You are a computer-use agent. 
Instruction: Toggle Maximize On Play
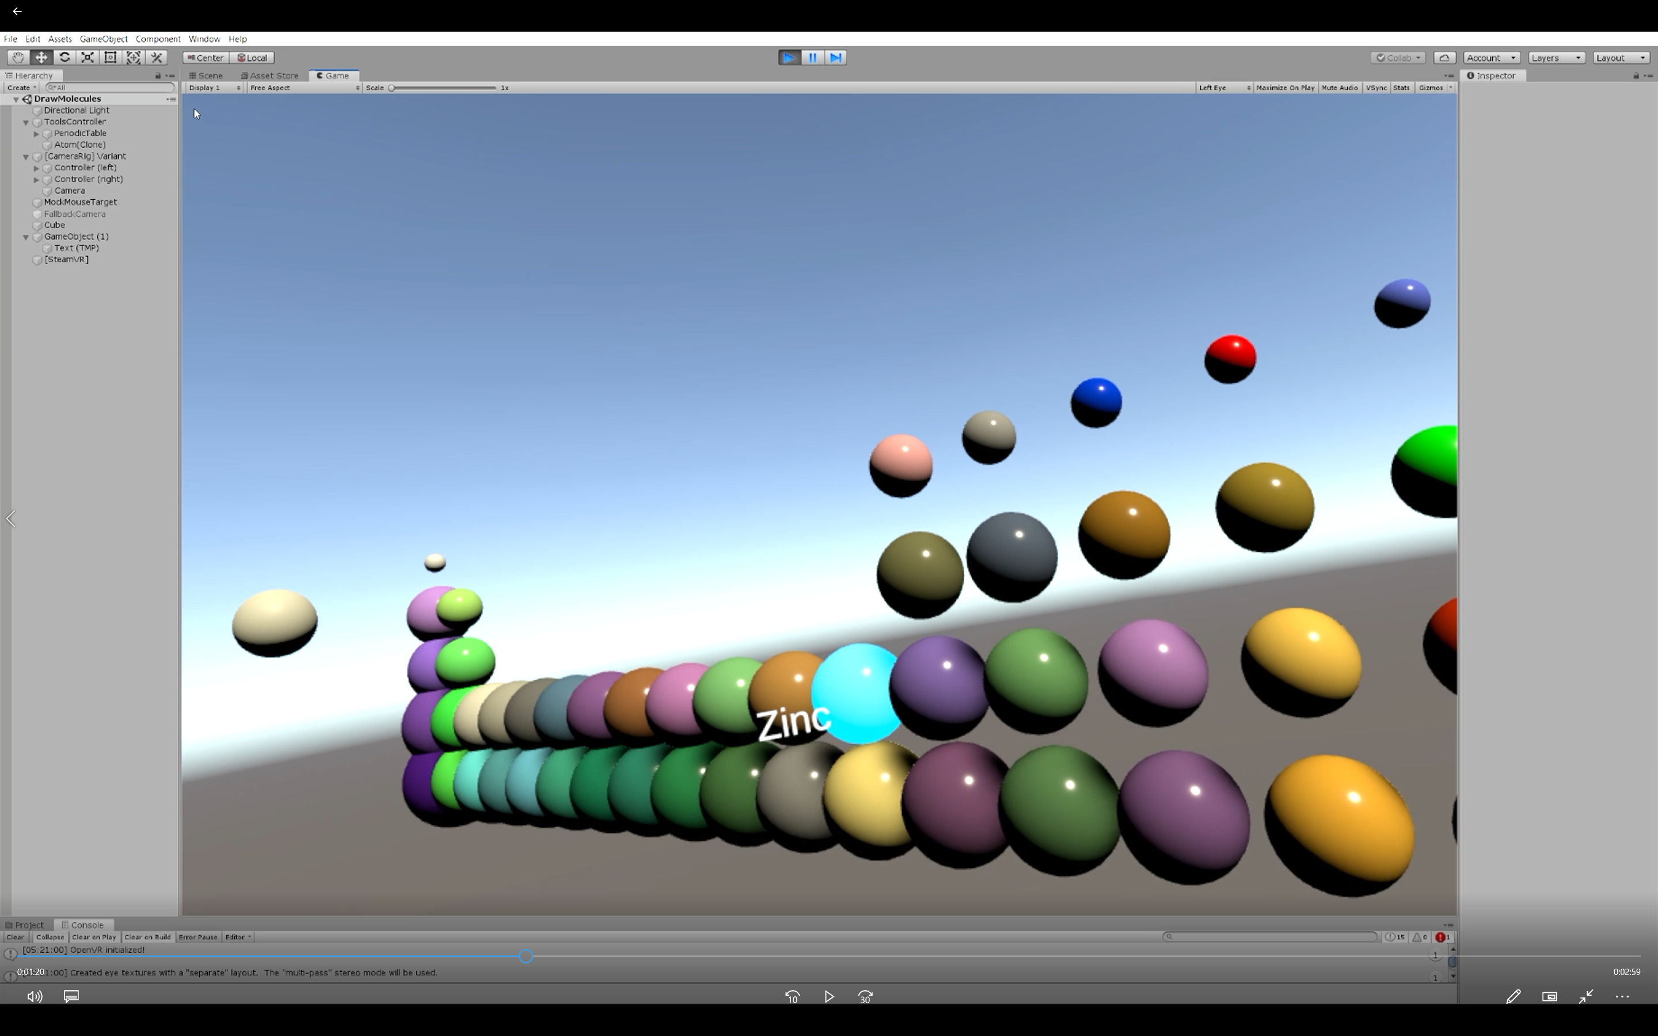[1284, 87]
